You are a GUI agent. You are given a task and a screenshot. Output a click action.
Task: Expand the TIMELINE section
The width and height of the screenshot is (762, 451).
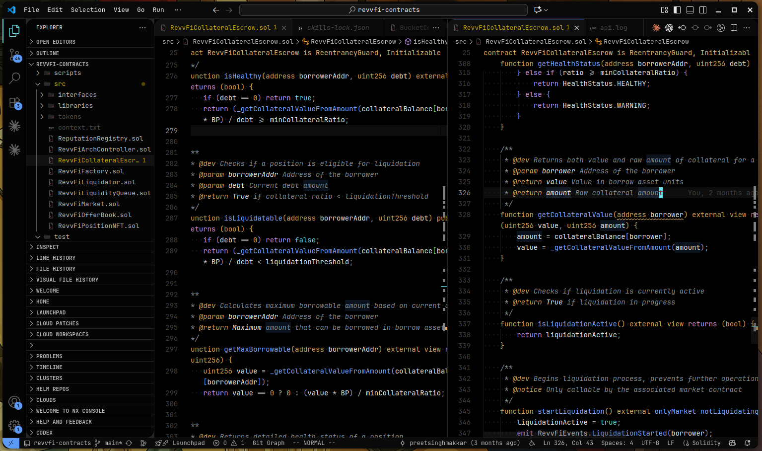click(x=90, y=367)
